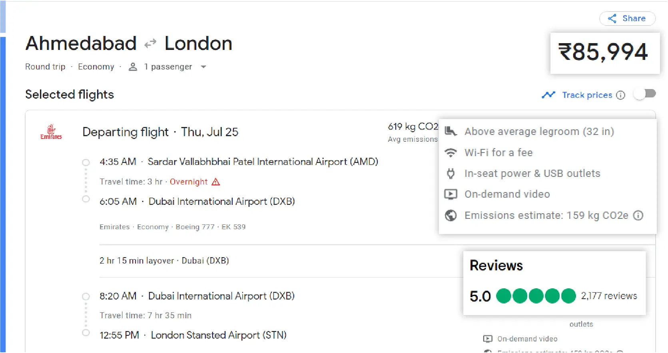This screenshot has height=353, width=668.
Task: Click the Departing flight heading
Action: 126,132
